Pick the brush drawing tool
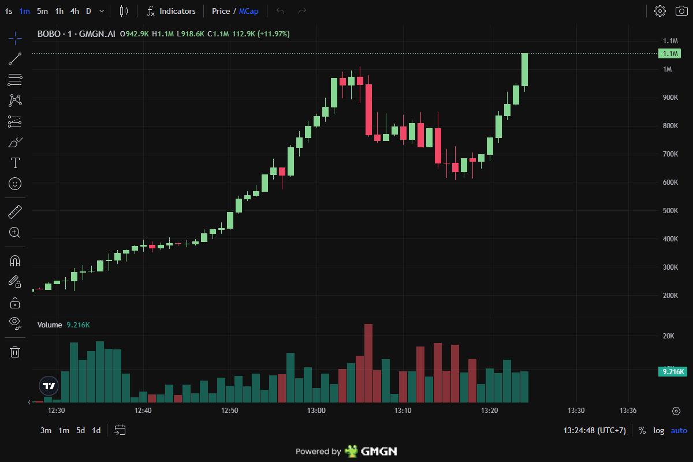The width and height of the screenshot is (693, 462). 15,142
